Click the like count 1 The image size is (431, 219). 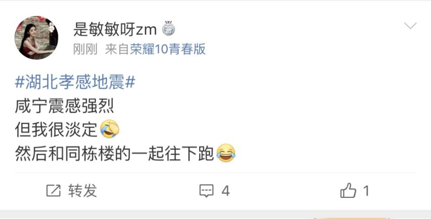coord(366,191)
